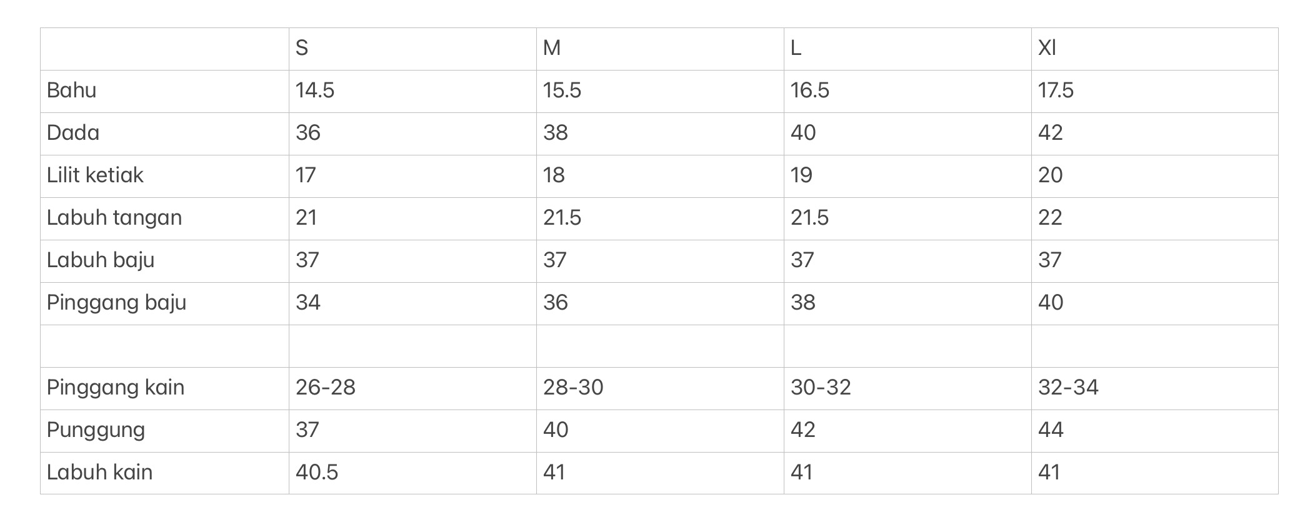
Task: Select the Punggung row label
Action: [x=96, y=430]
